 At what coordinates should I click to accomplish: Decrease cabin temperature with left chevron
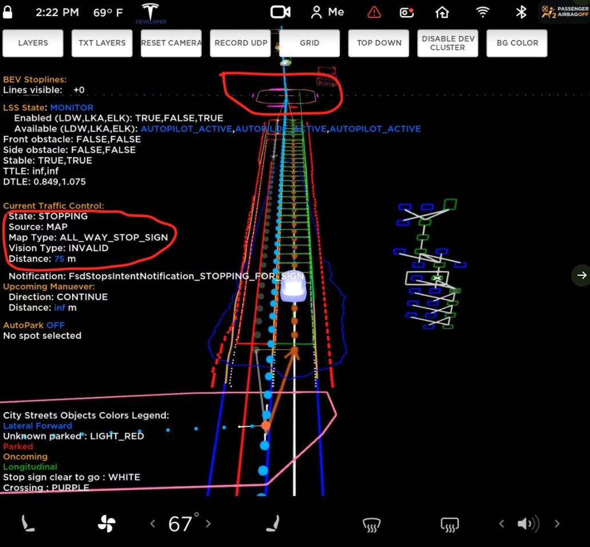(x=152, y=524)
